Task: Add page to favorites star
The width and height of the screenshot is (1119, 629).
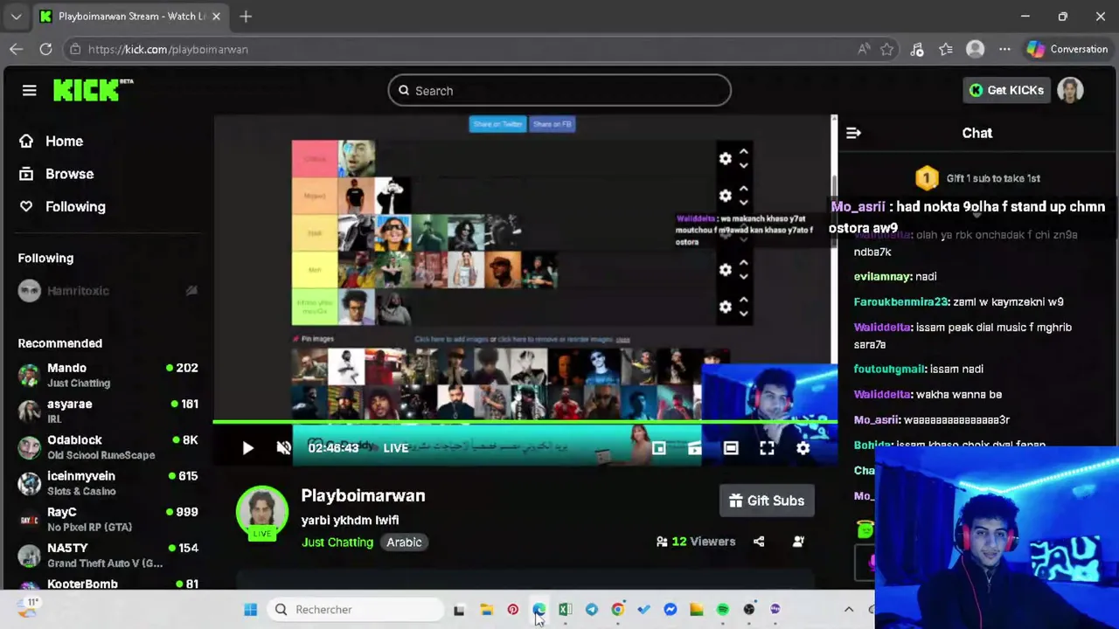Action: pos(887,50)
